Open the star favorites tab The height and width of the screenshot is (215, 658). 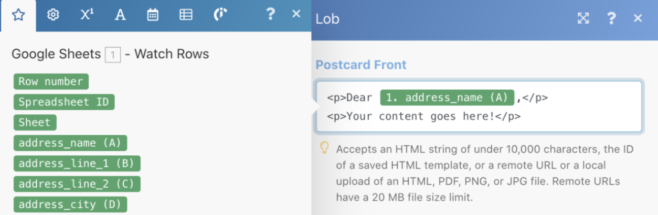pyautogui.click(x=18, y=15)
